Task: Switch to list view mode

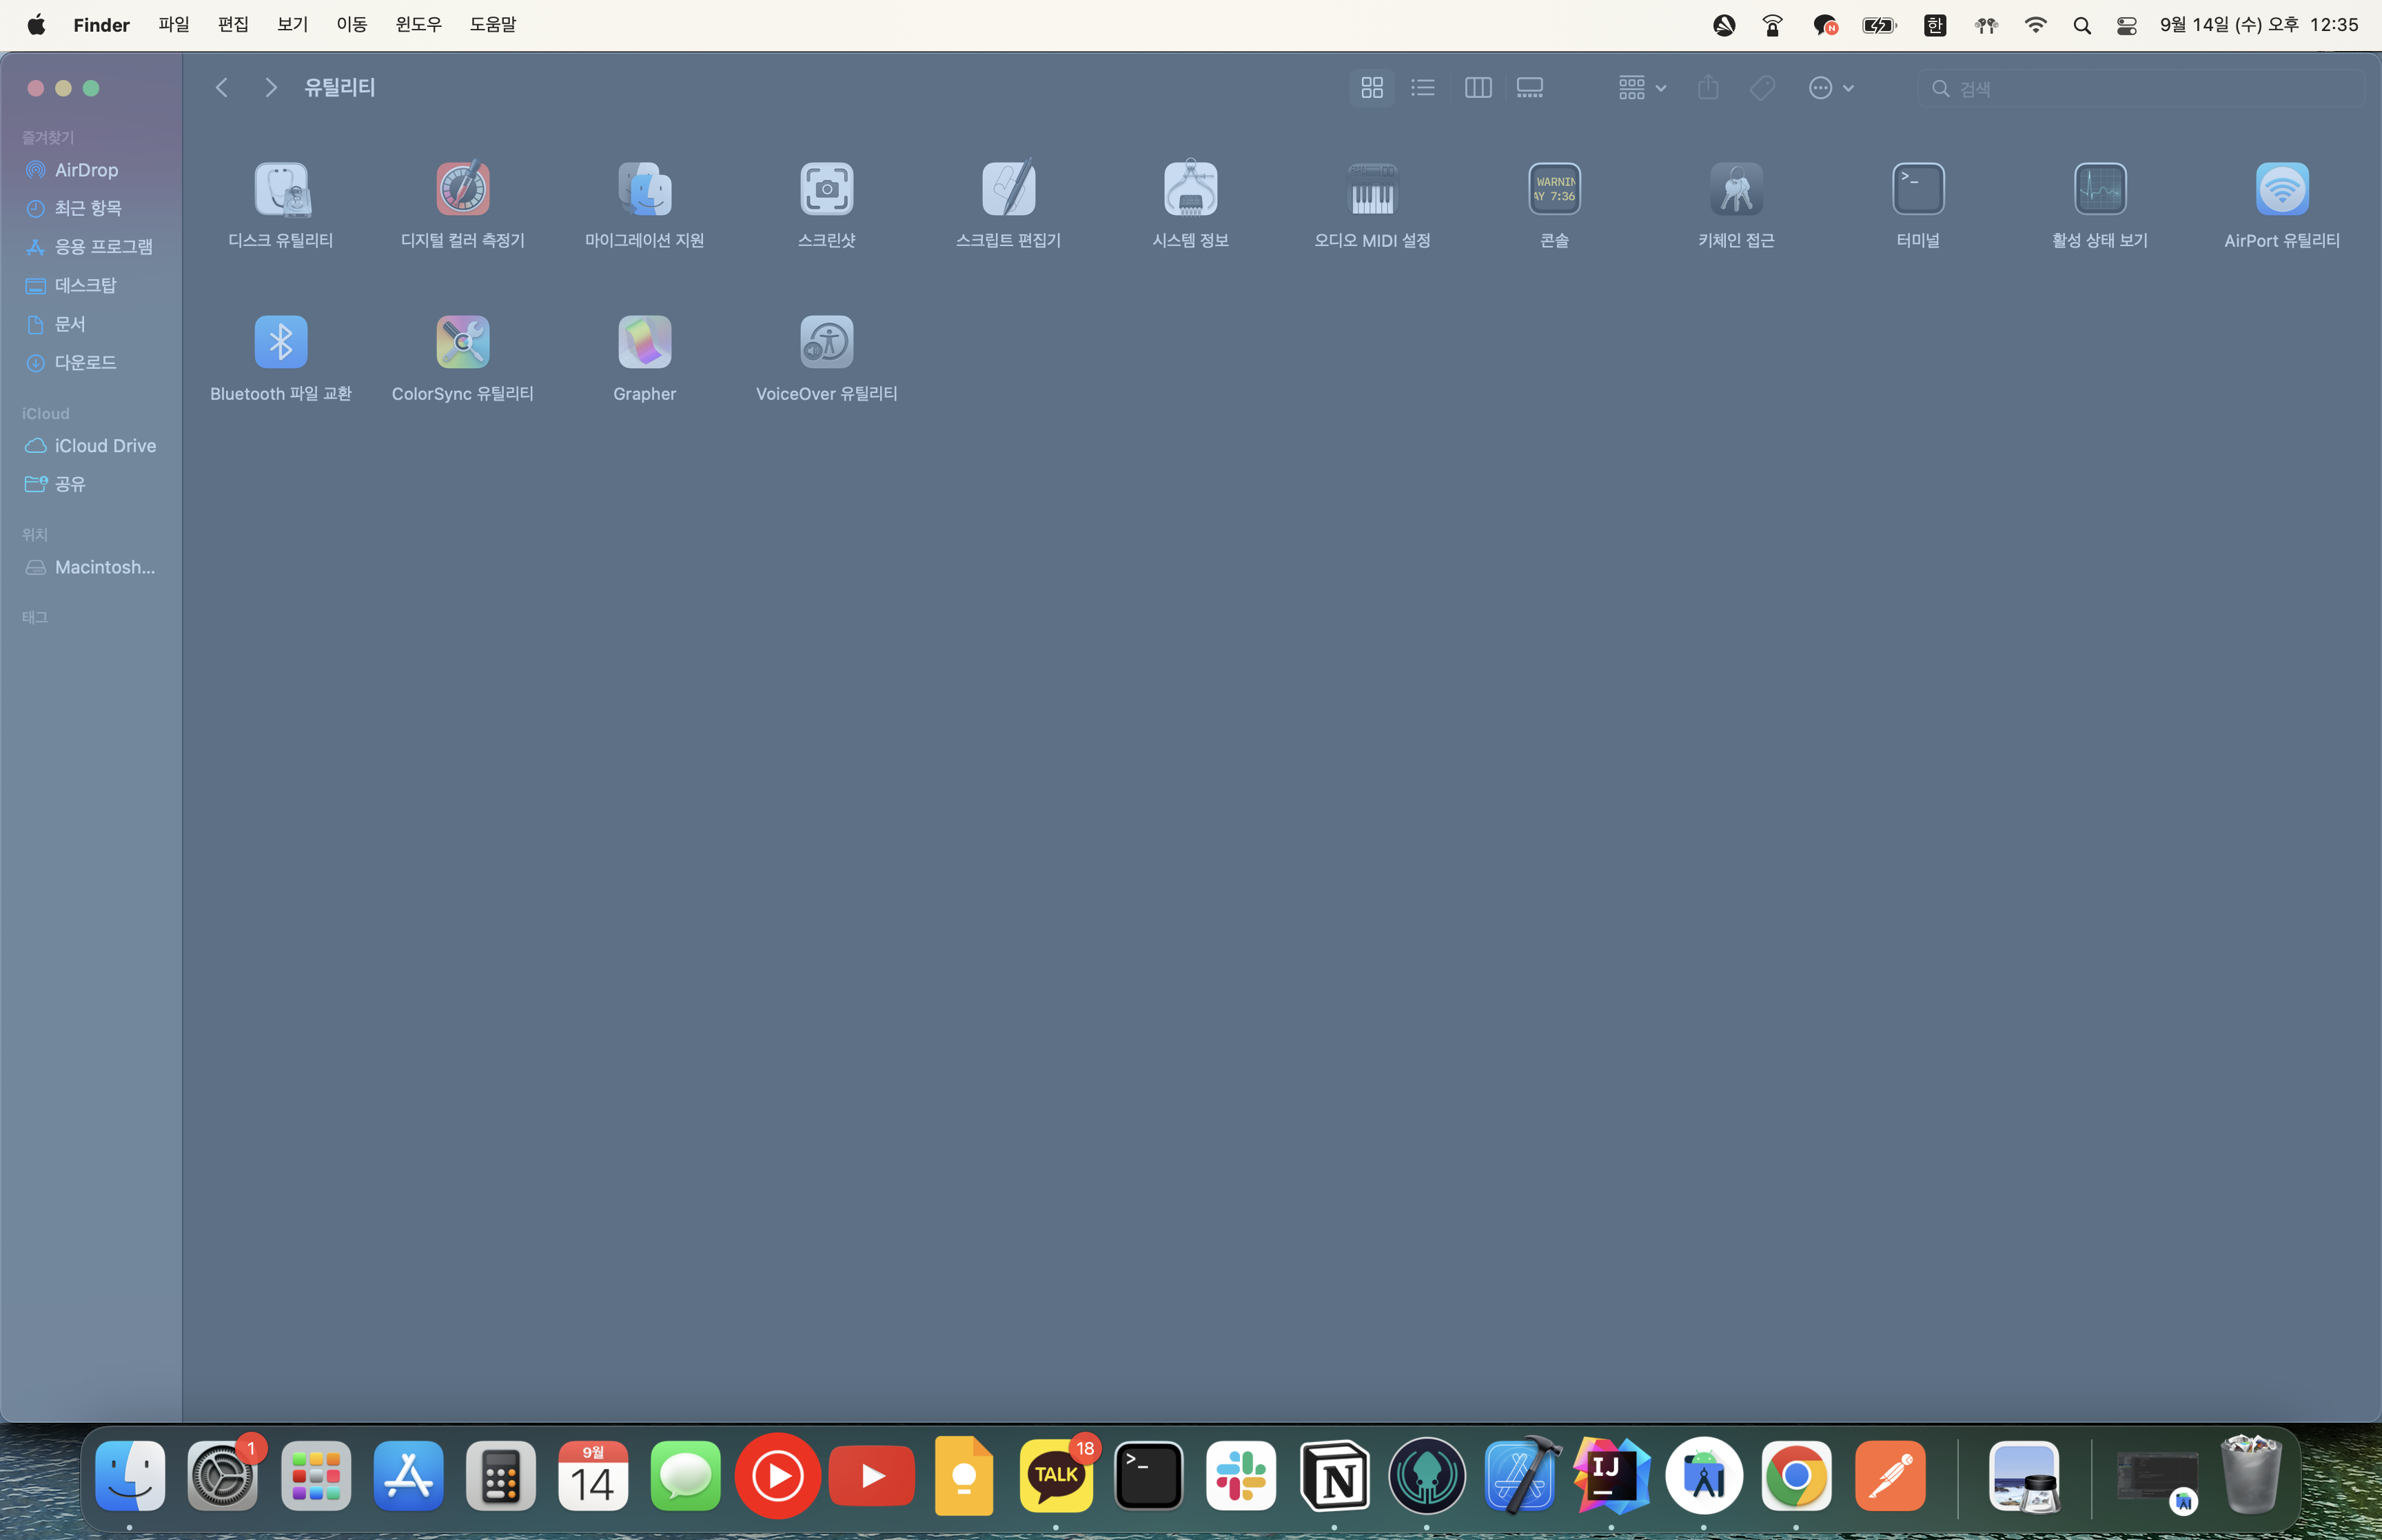Action: point(1423,88)
